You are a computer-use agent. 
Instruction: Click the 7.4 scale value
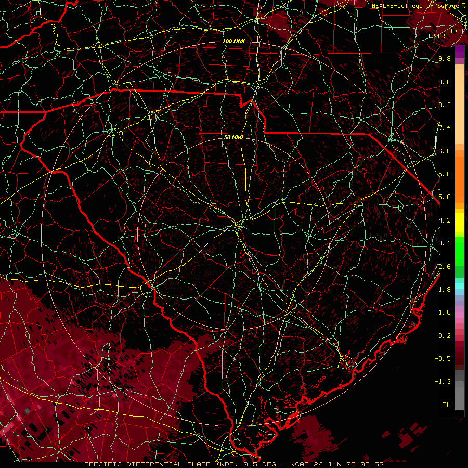[x=445, y=128]
